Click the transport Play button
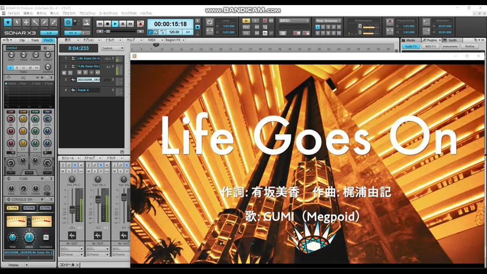Image resolution: width=487 pixels, height=274 pixels. click(x=115, y=24)
